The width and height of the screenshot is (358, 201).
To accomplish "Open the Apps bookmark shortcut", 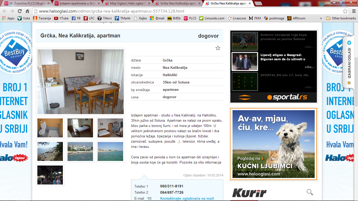I will (x=8, y=18).
